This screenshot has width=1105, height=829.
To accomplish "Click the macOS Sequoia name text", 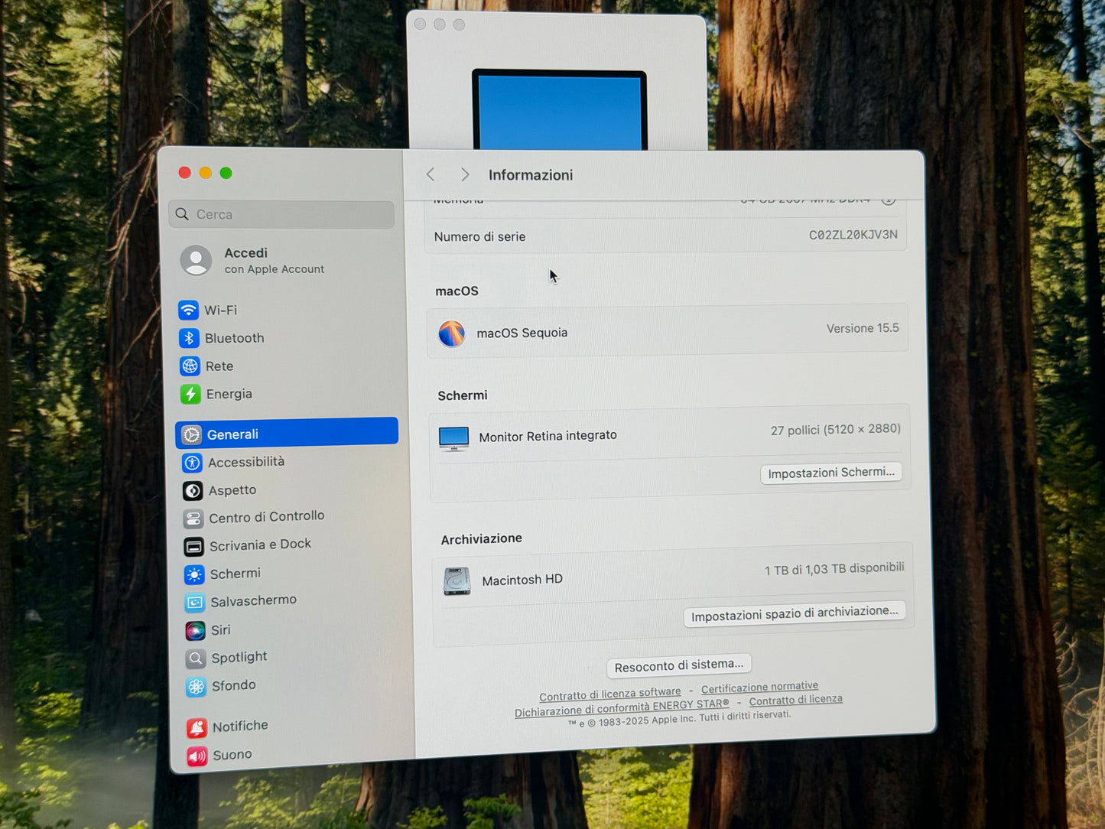I will tap(522, 333).
